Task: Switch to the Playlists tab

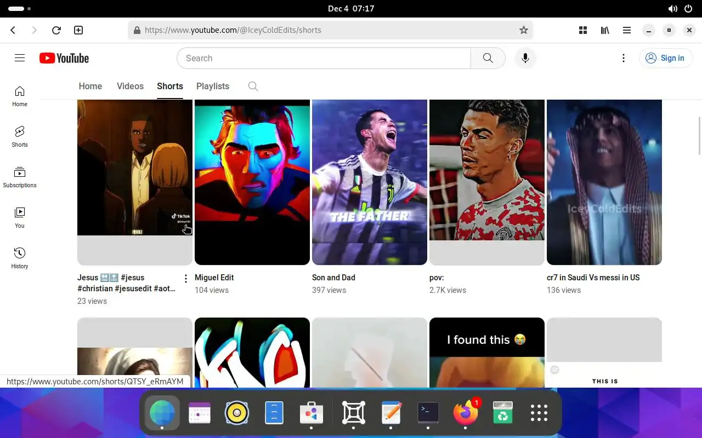Action: [213, 86]
